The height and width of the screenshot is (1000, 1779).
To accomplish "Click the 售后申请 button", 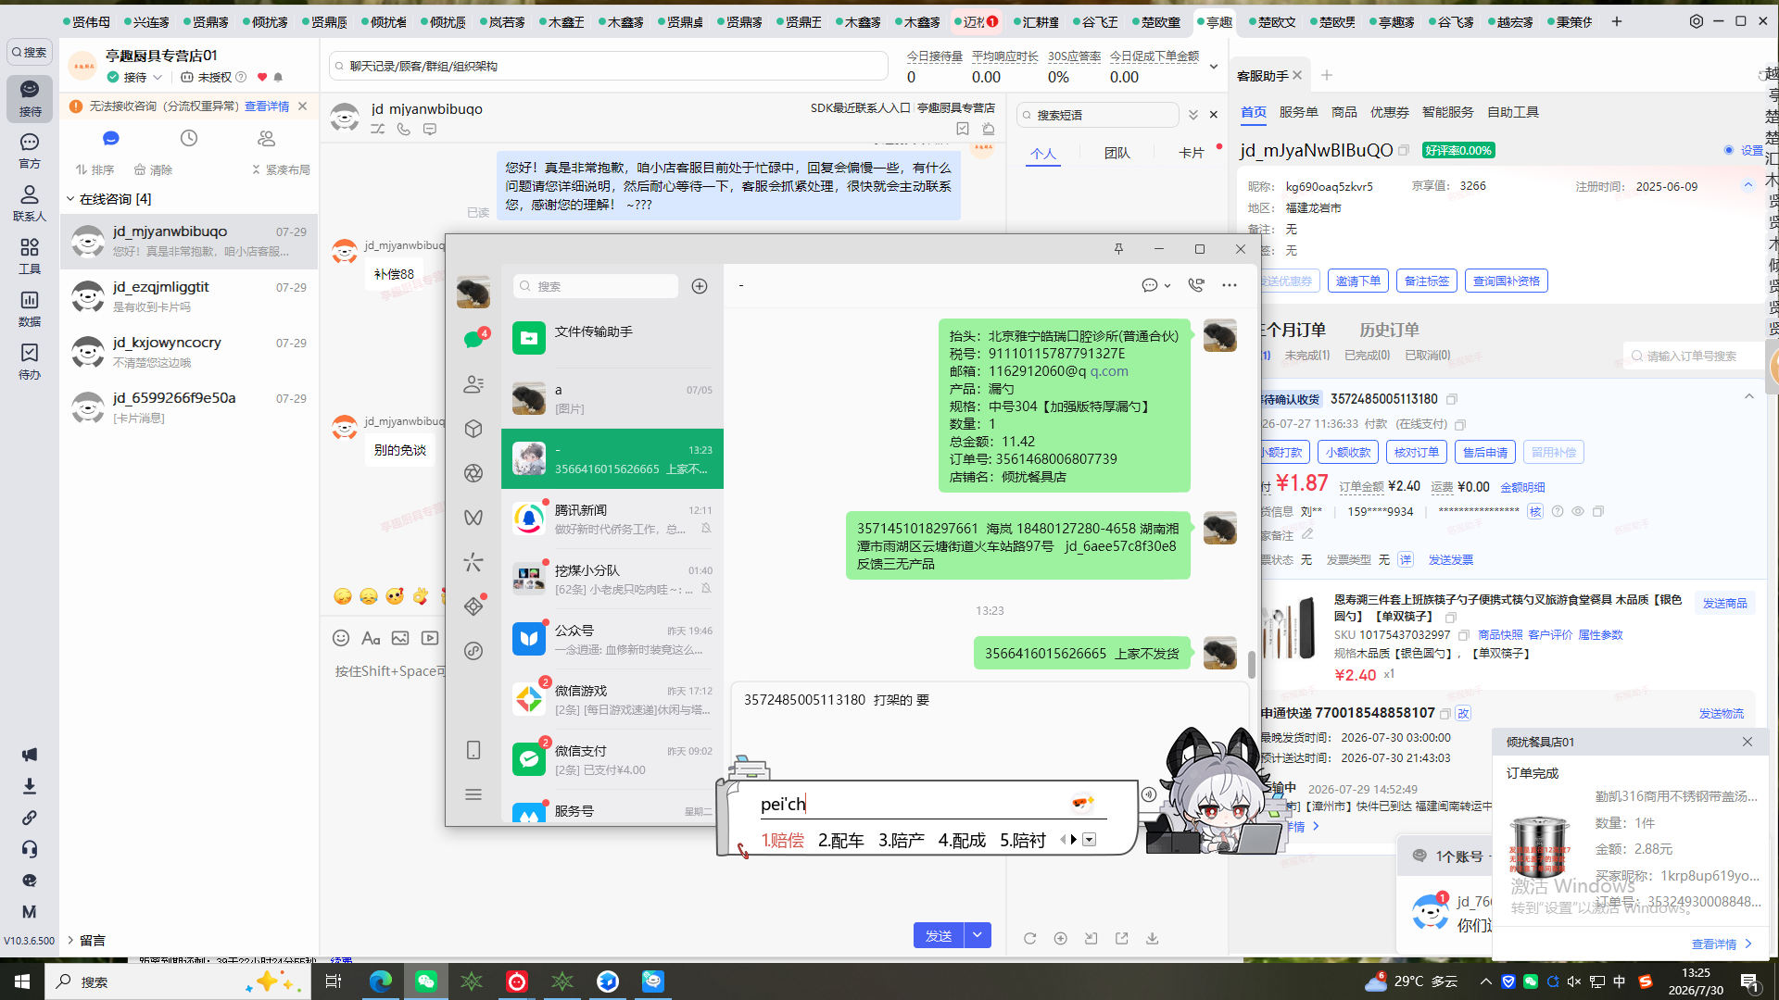I will click(x=1484, y=452).
